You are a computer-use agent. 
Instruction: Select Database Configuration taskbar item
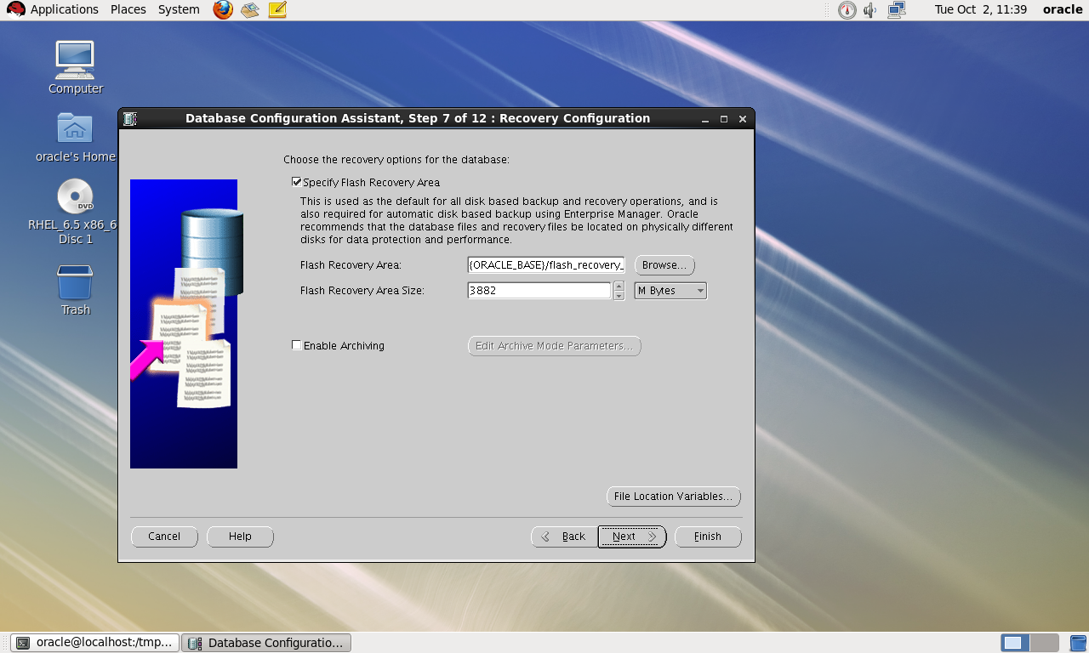[266, 643]
